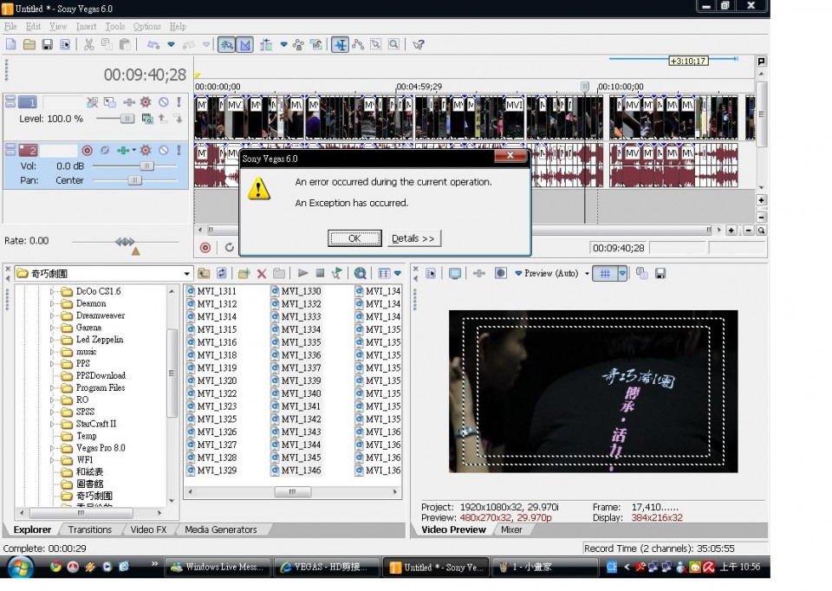Arm audio track 2 for record
Viewport: 832px width, 591px height.
click(x=87, y=151)
